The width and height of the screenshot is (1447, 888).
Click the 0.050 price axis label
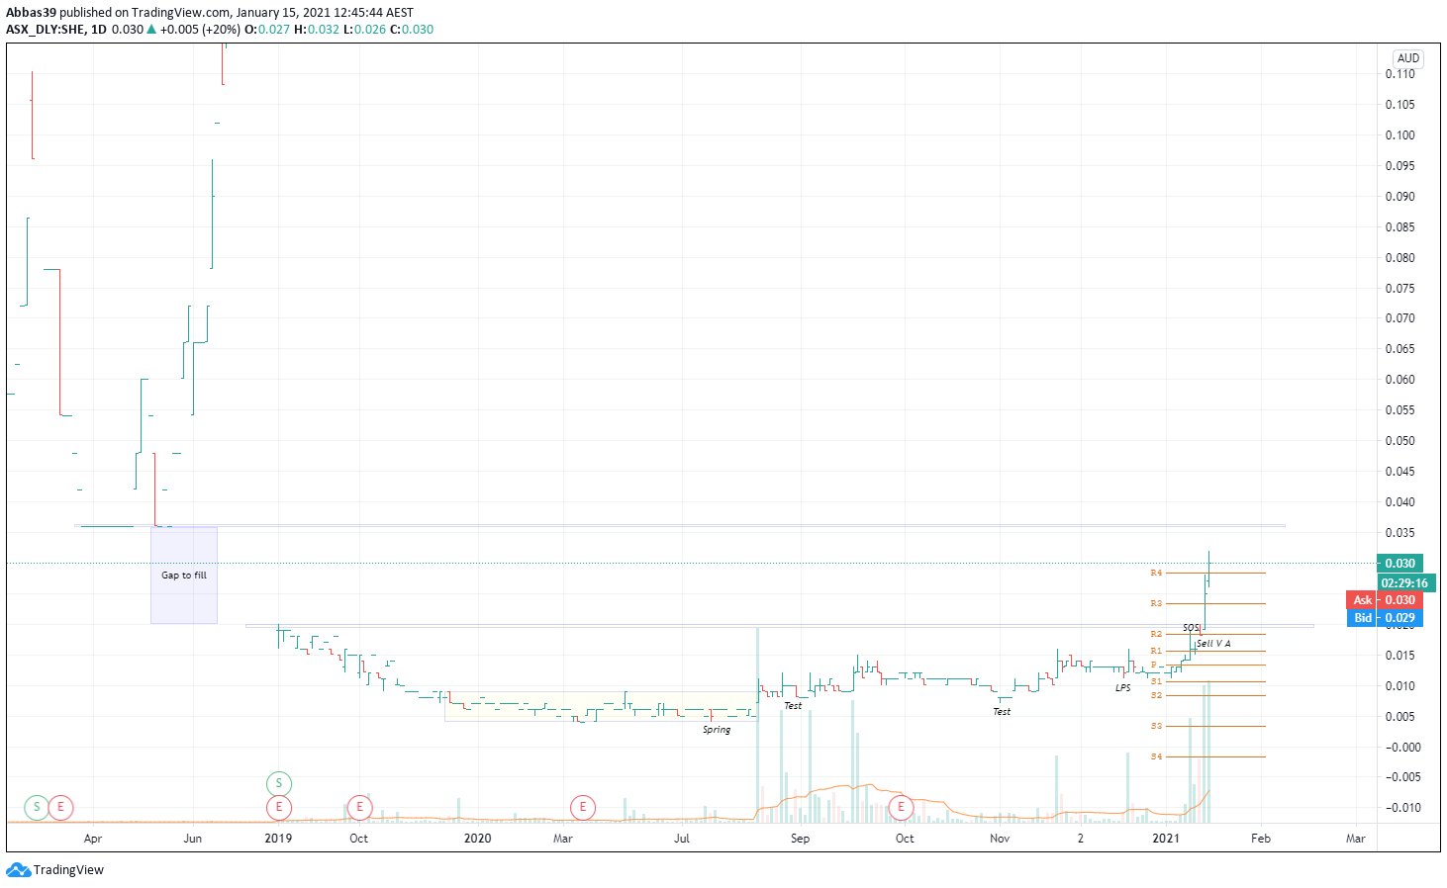pos(1399,441)
